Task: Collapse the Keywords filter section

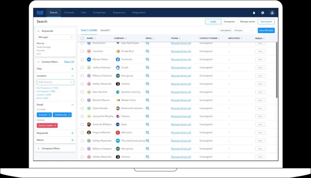Action: pyautogui.click(x=38, y=31)
